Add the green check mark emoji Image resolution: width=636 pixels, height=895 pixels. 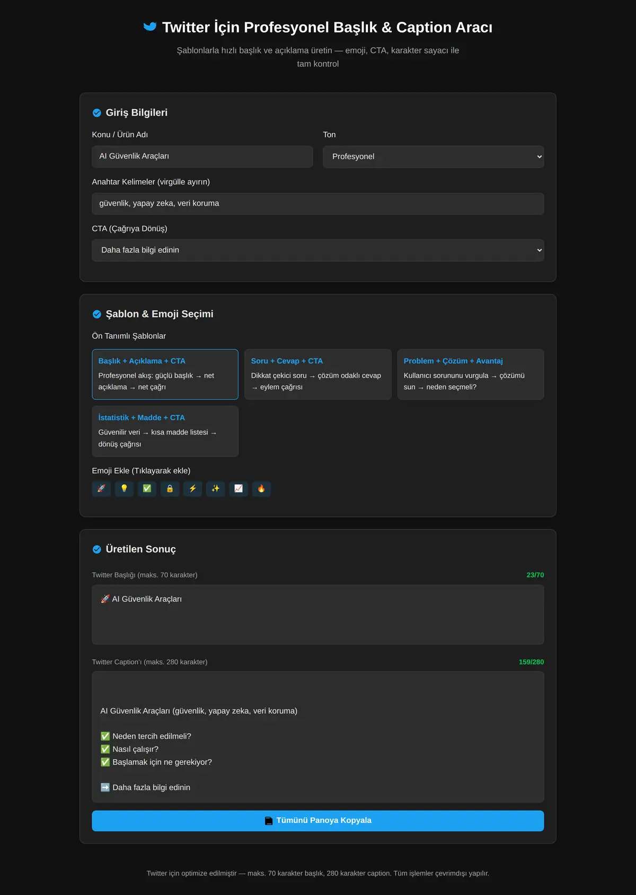click(x=147, y=489)
